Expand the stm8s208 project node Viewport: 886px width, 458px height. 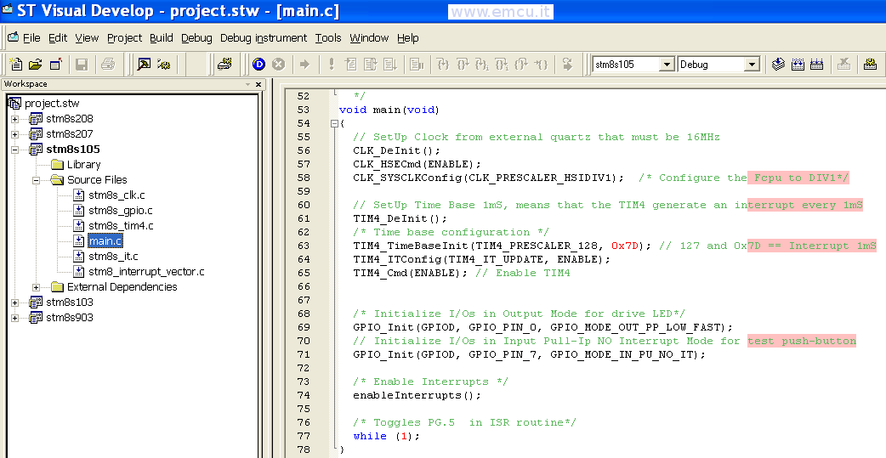pos(14,119)
